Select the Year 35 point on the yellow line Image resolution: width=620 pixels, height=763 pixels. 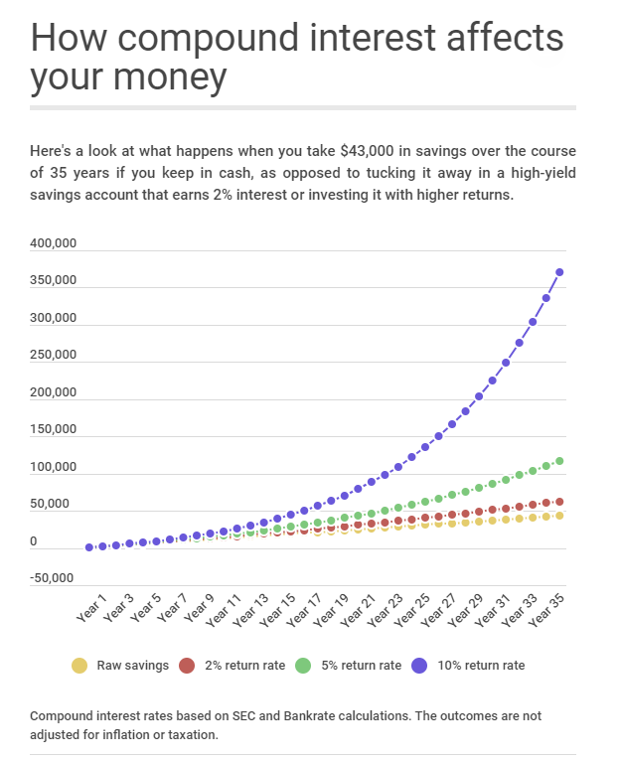560,516
